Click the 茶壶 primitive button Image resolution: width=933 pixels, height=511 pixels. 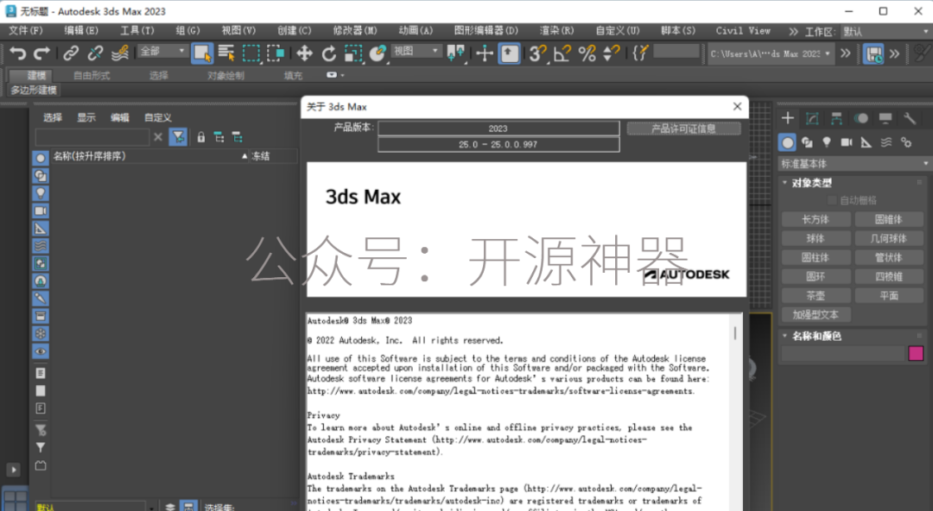[x=816, y=296]
